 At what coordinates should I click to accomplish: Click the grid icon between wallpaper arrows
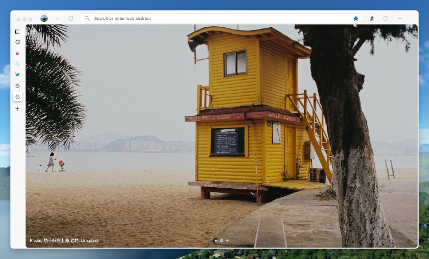click(x=221, y=240)
